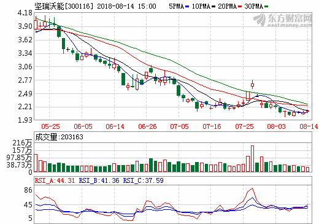Click the 2.21 price axis label
The width and height of the screenshot is (319, 224).
[25, 107]
